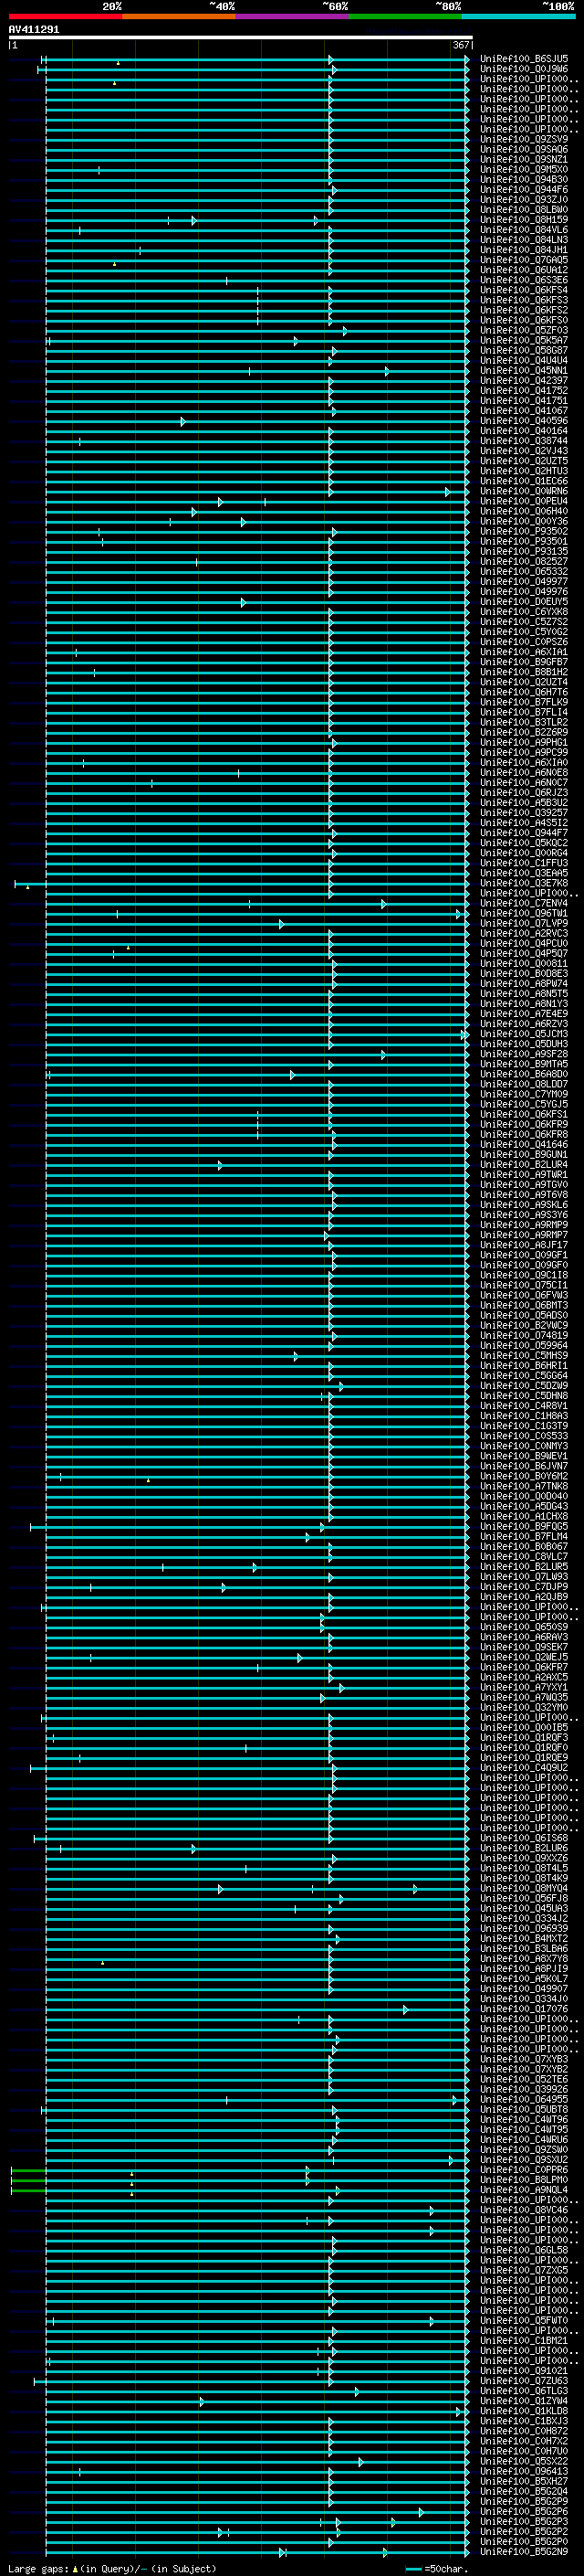The width and height of the screenshot is (584, 2576).
Task: Open hit UniRef100_Q9ZSV9
Action: coord(524,139)
